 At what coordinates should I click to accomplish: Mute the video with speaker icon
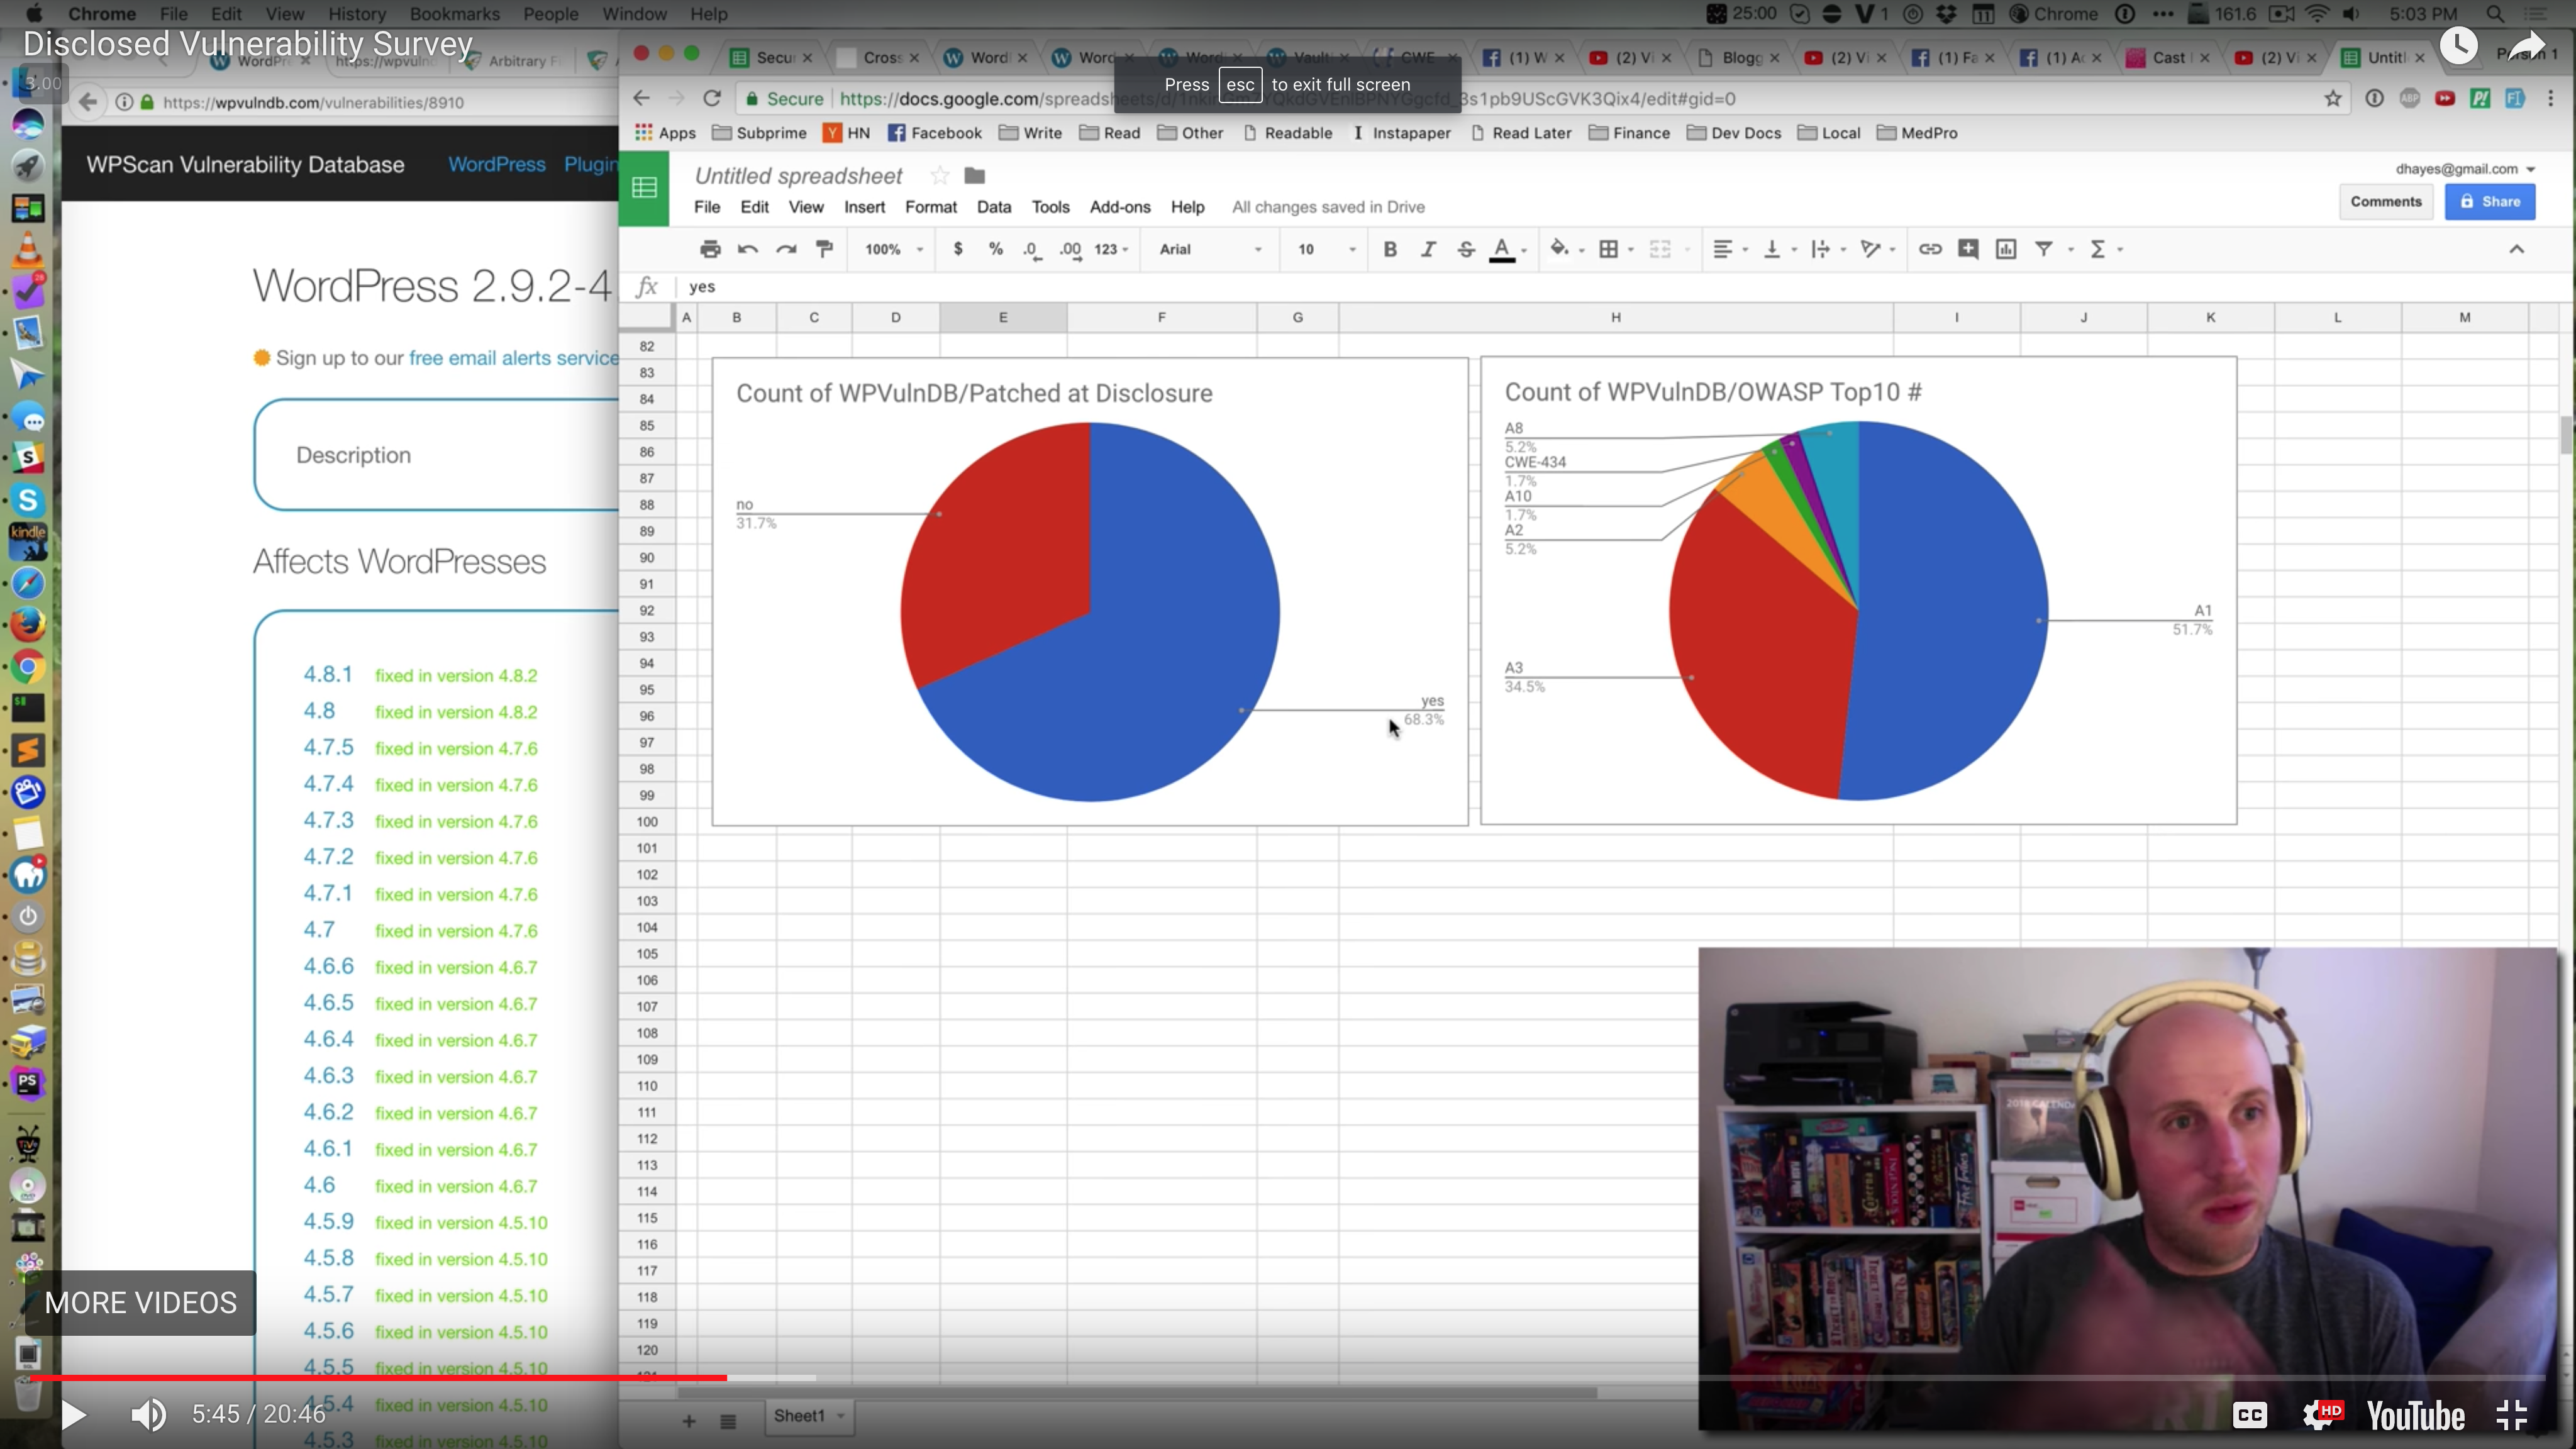click(149, 1414)
